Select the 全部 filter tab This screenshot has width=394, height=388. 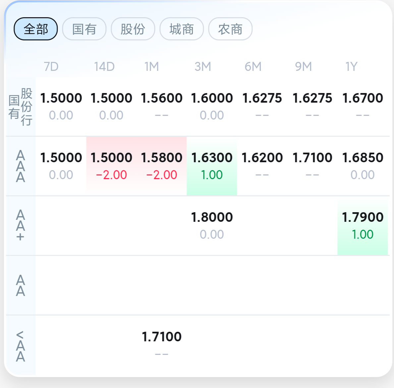coord(36,29)
